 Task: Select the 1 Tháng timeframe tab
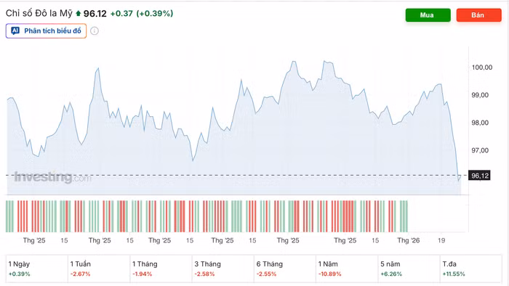[161, 269]
